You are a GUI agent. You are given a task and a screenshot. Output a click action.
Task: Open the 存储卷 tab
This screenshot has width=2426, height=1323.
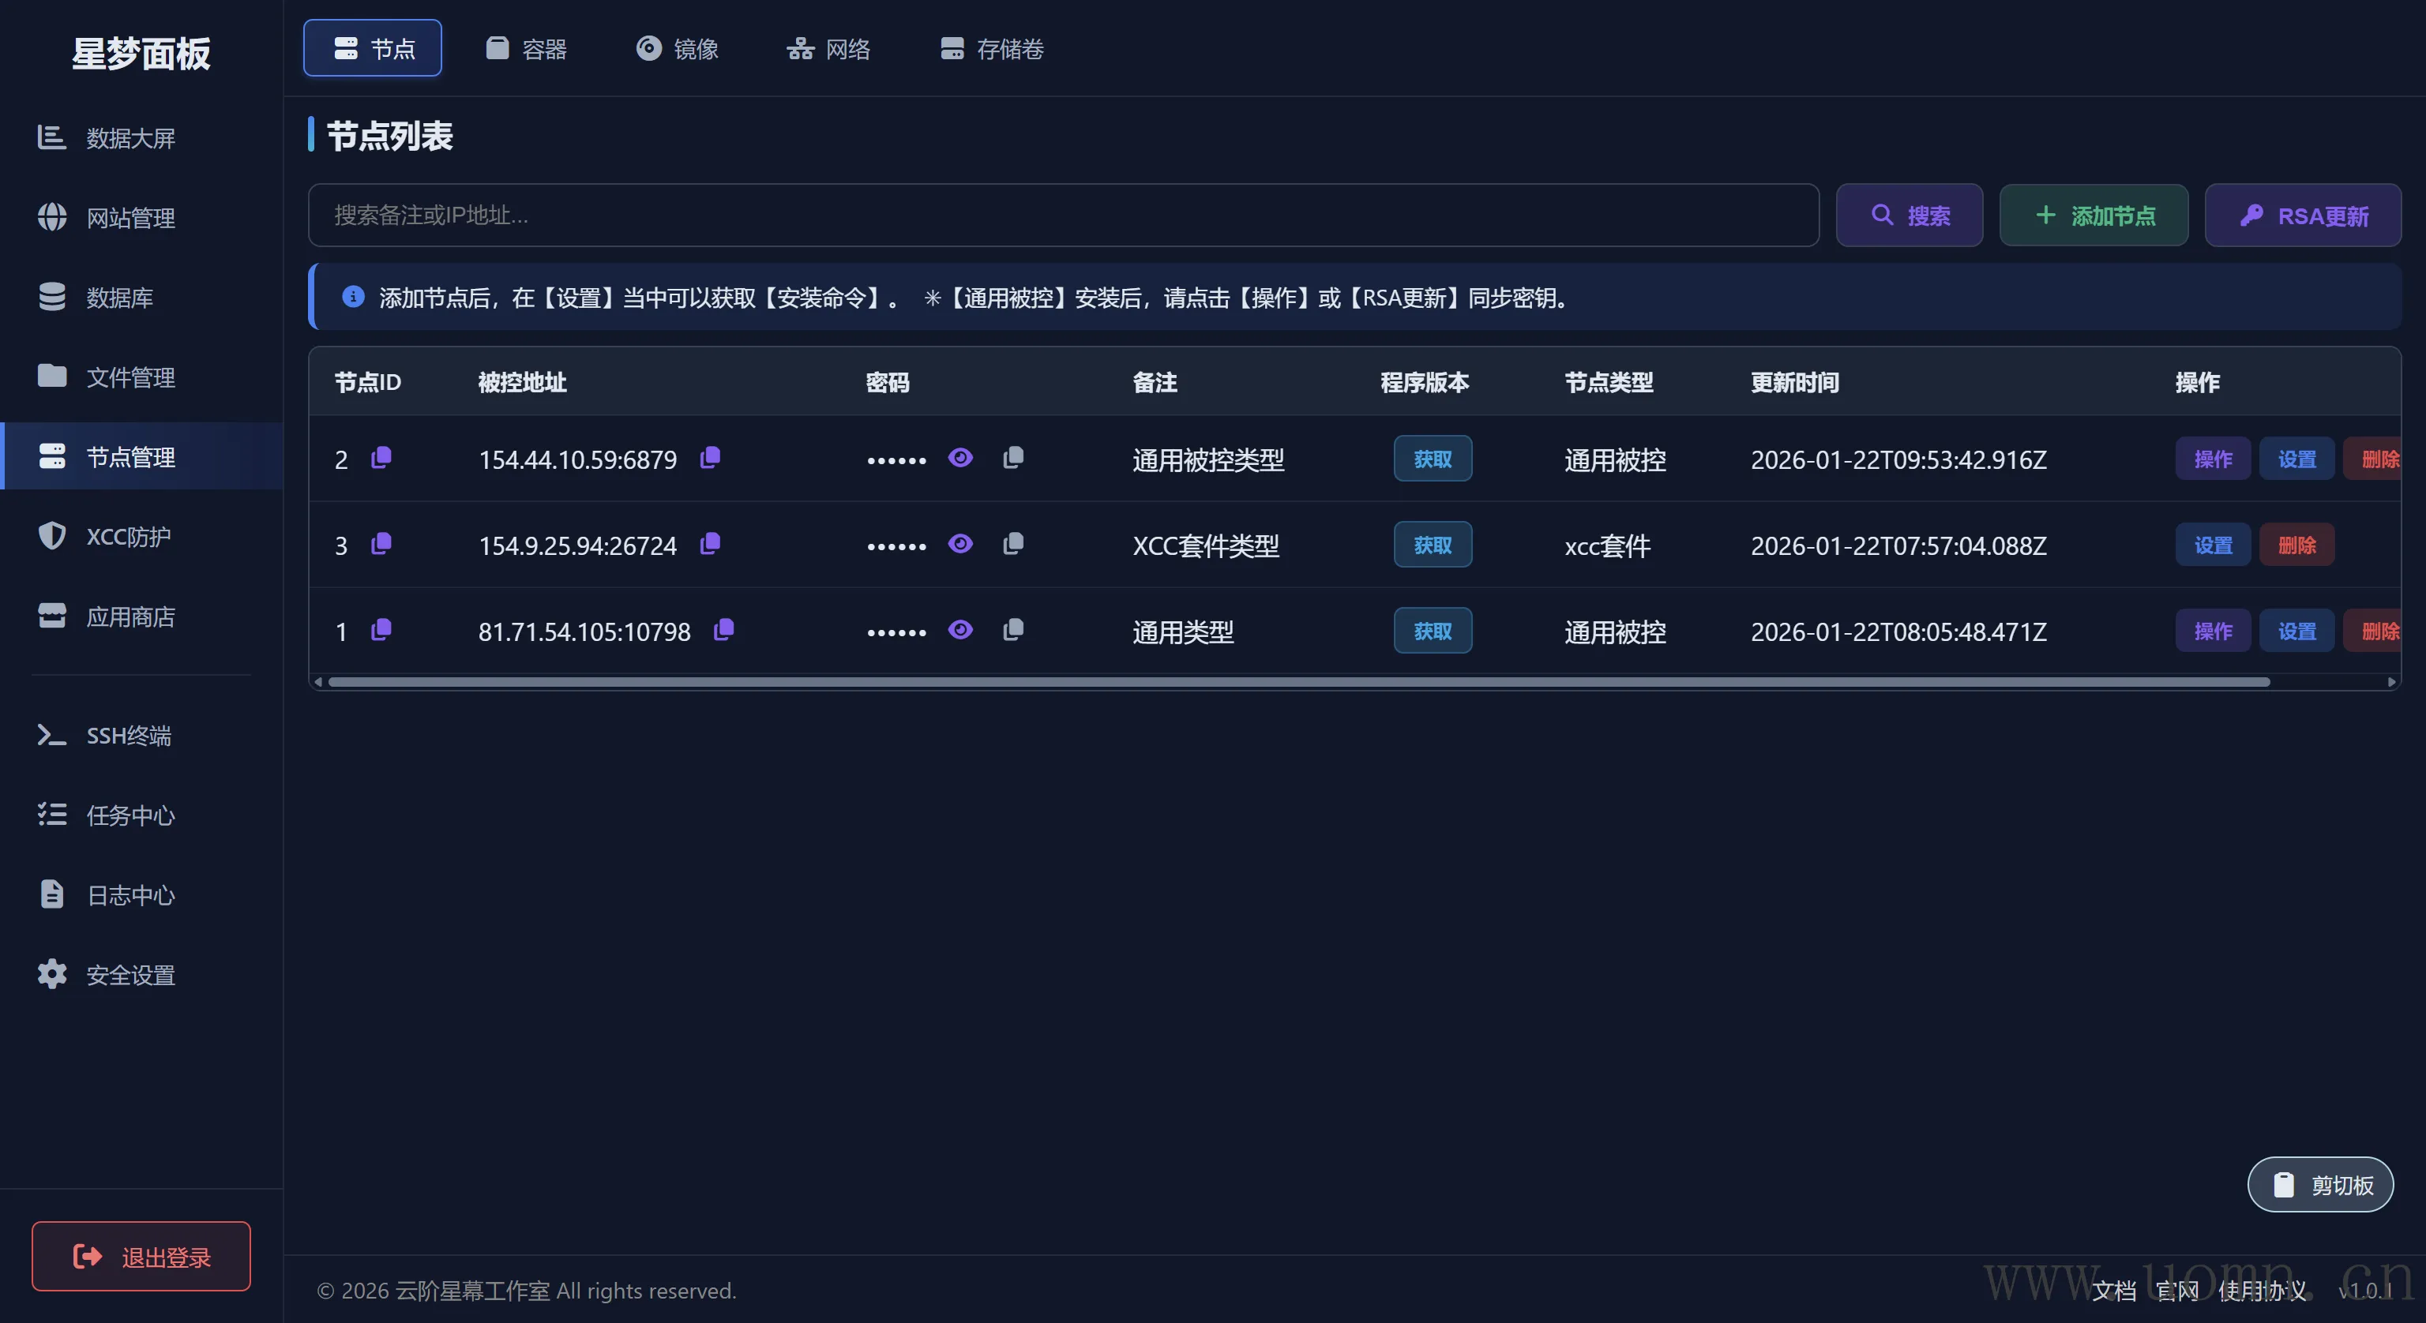click(992, 48)
